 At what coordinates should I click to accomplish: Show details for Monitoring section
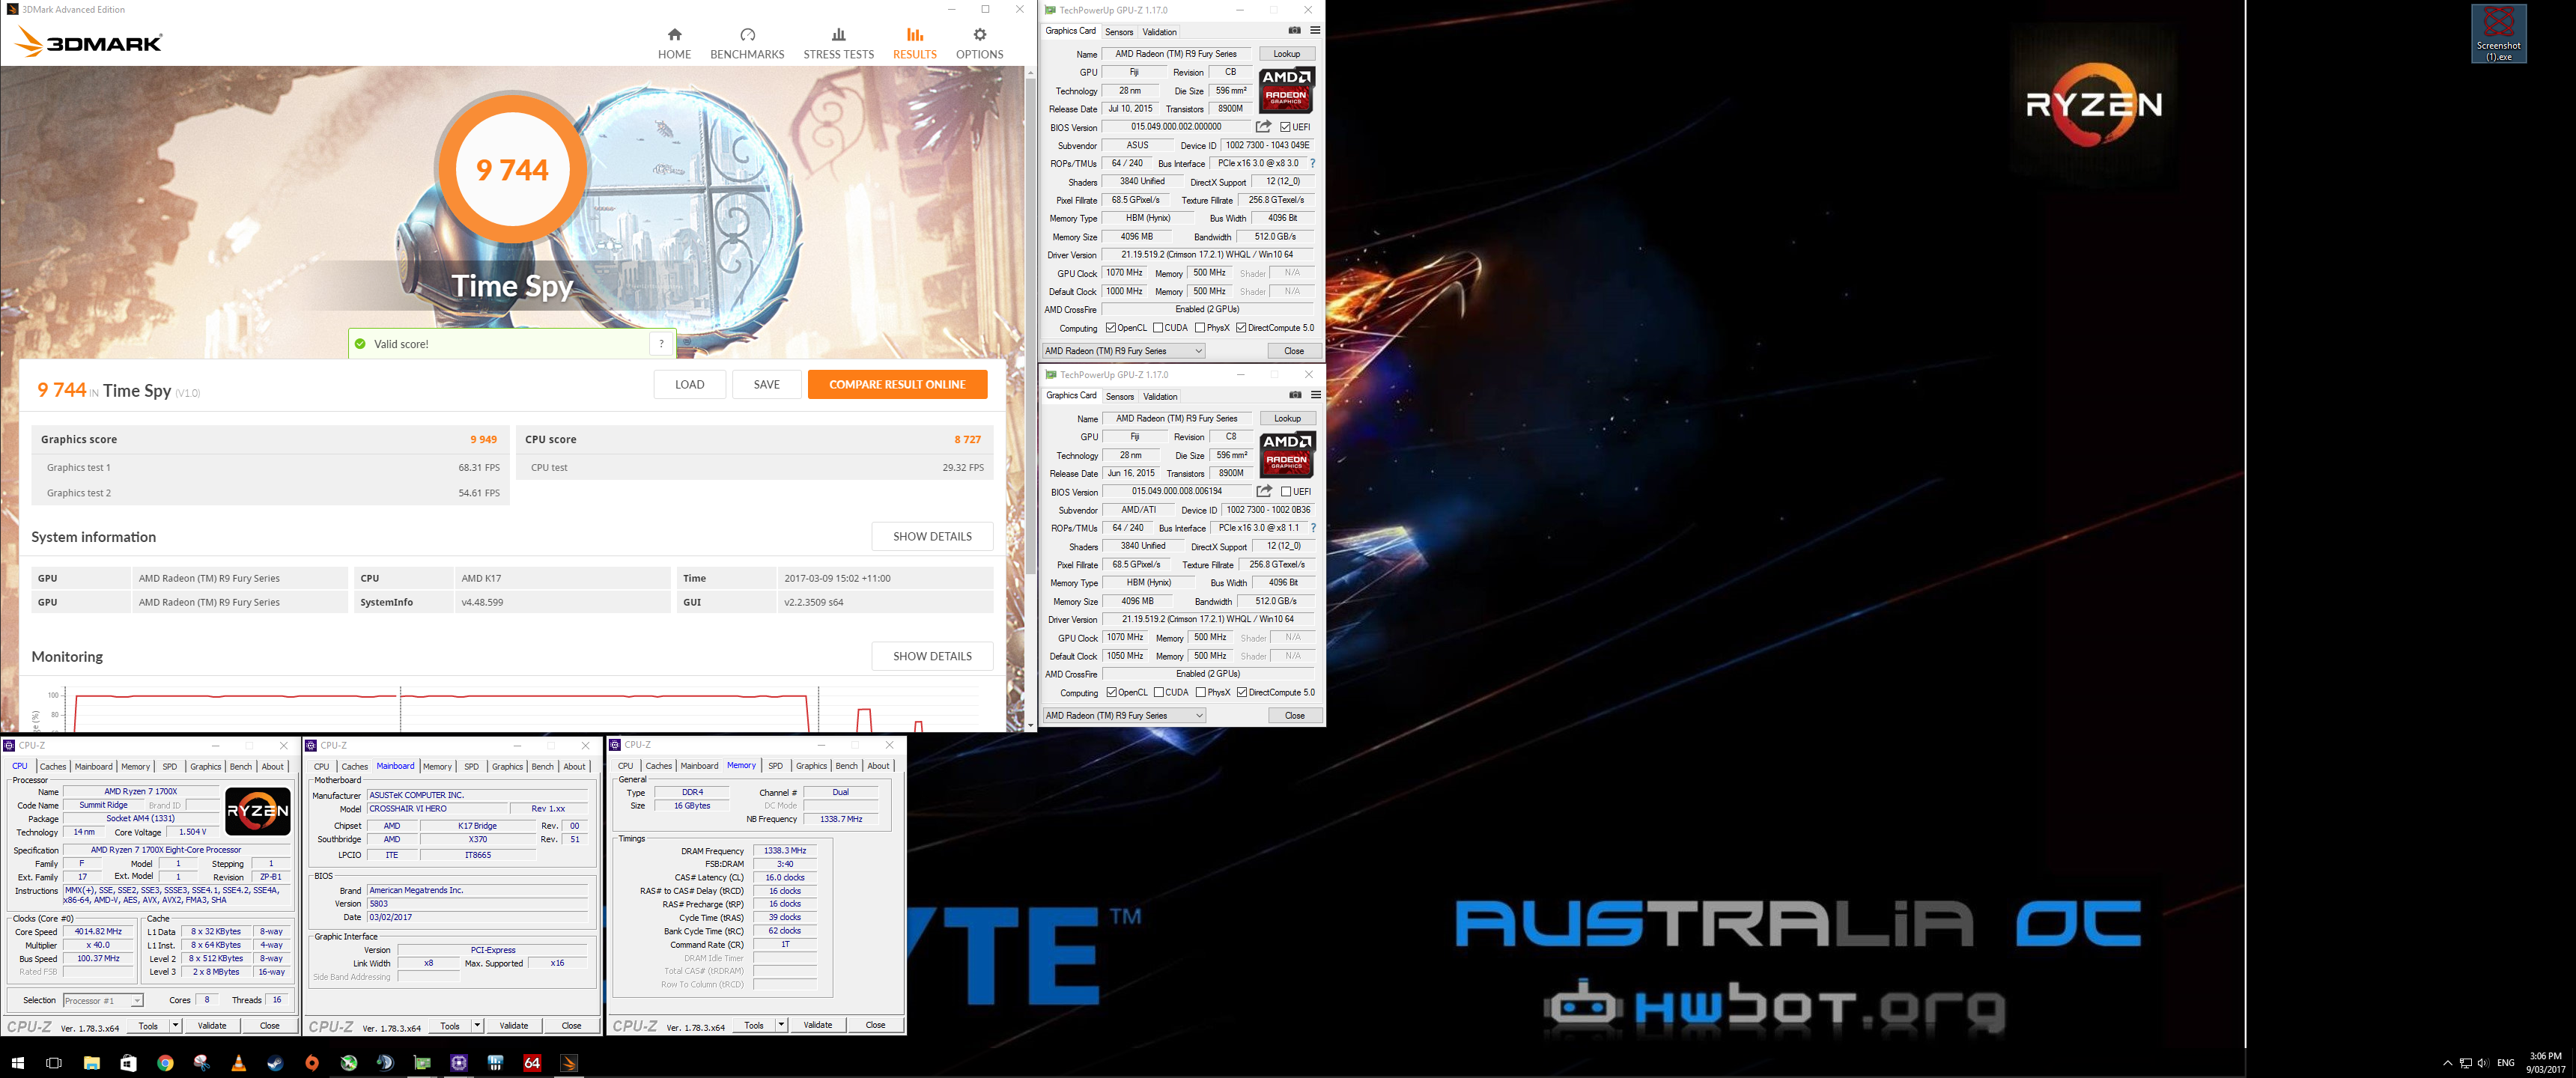click(932, 656)
